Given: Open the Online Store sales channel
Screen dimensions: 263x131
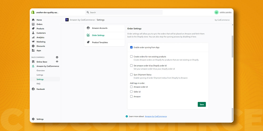Looking at the screenshot, I should point(42,62).
